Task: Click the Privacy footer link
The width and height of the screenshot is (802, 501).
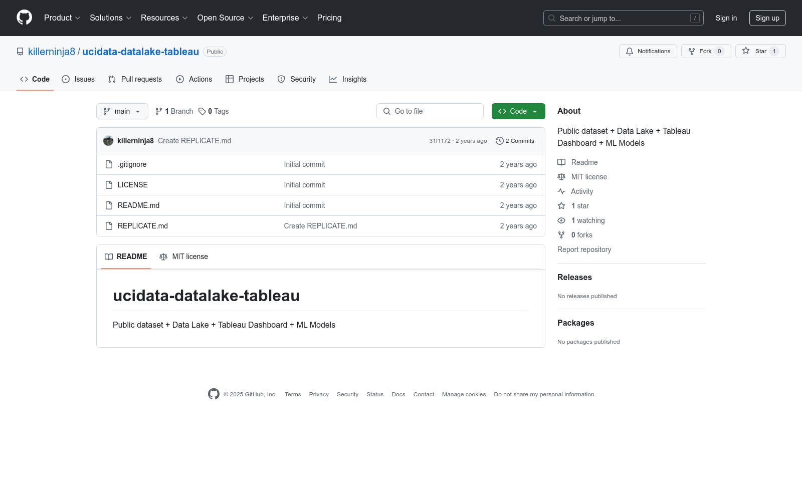Action: pos(319,394)
